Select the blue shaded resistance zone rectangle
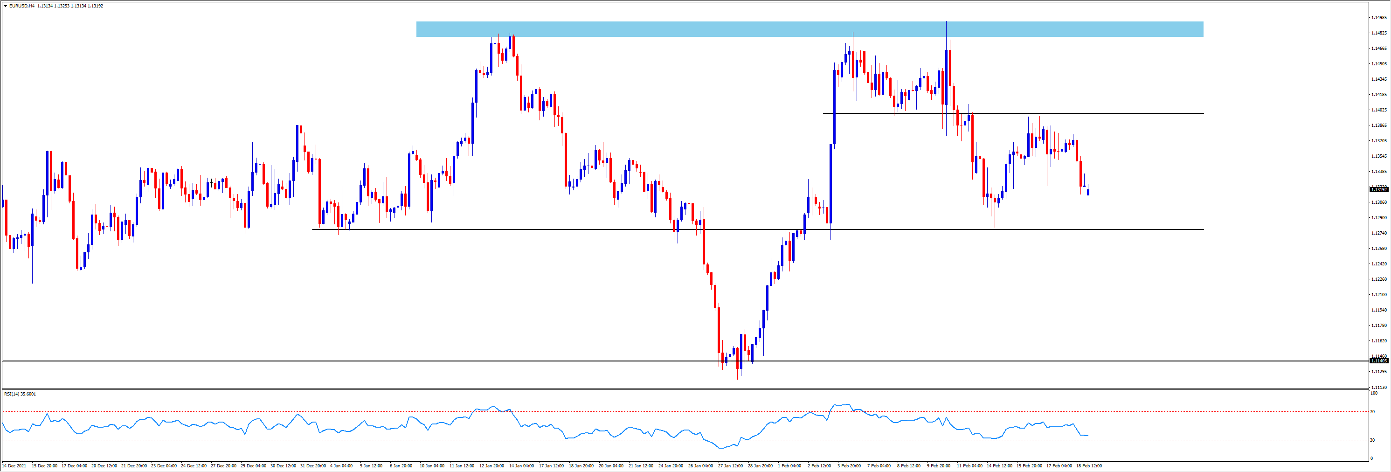The width and height of the screenshot is (1391, 472). 810,29
